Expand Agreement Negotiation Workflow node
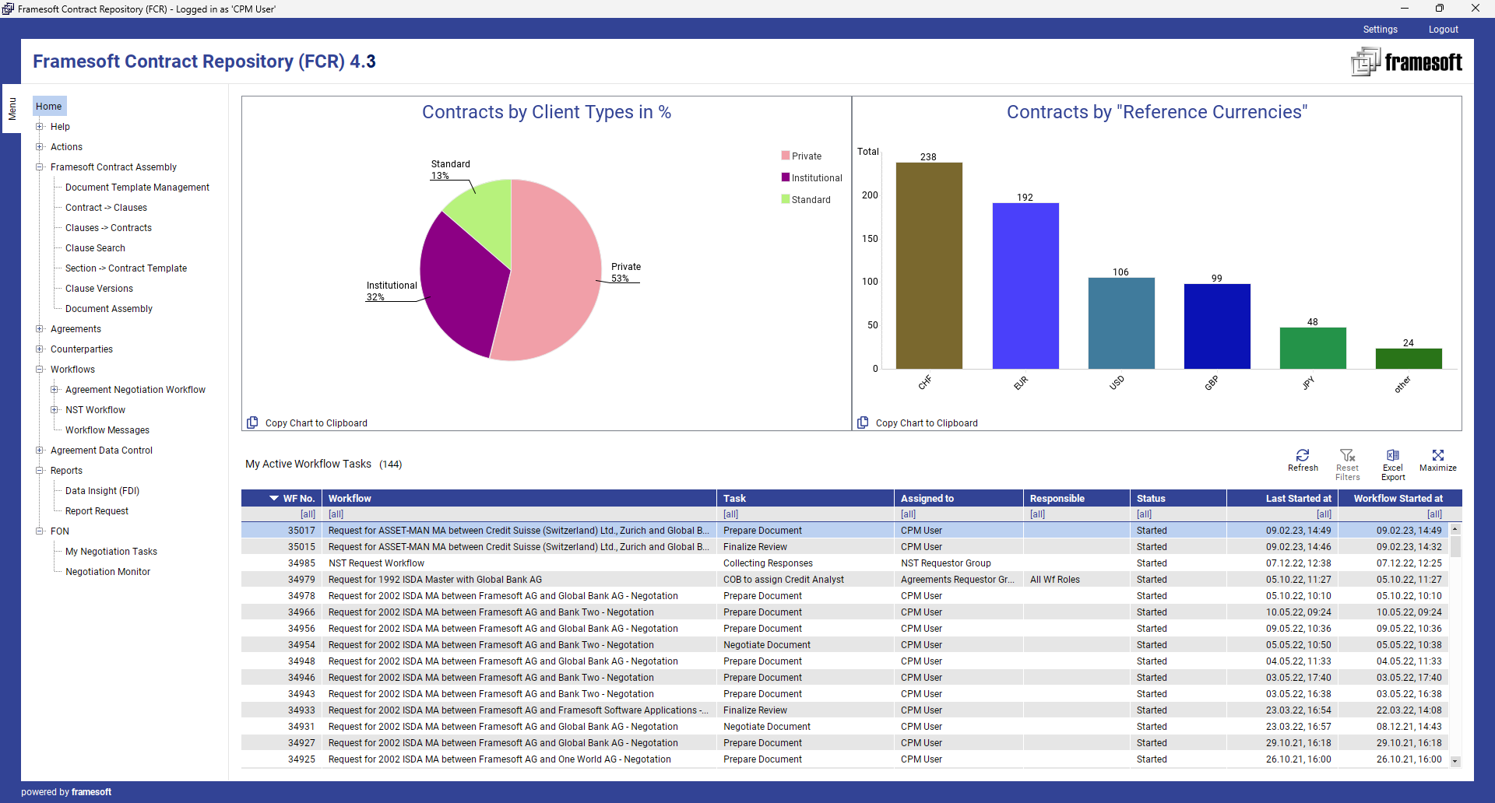Image resolution: width=1495 pixels, height=803 pixels. click(55, 389)
